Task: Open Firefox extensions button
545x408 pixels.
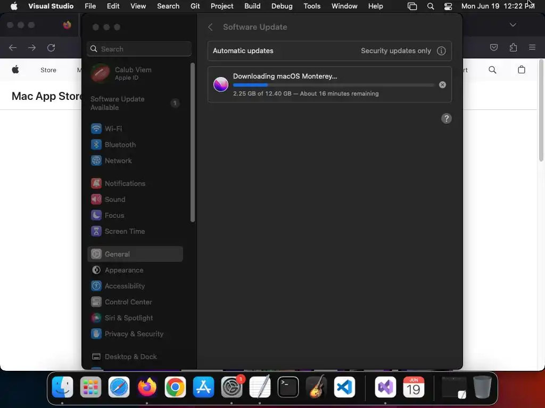Action: tap(513, 47)
